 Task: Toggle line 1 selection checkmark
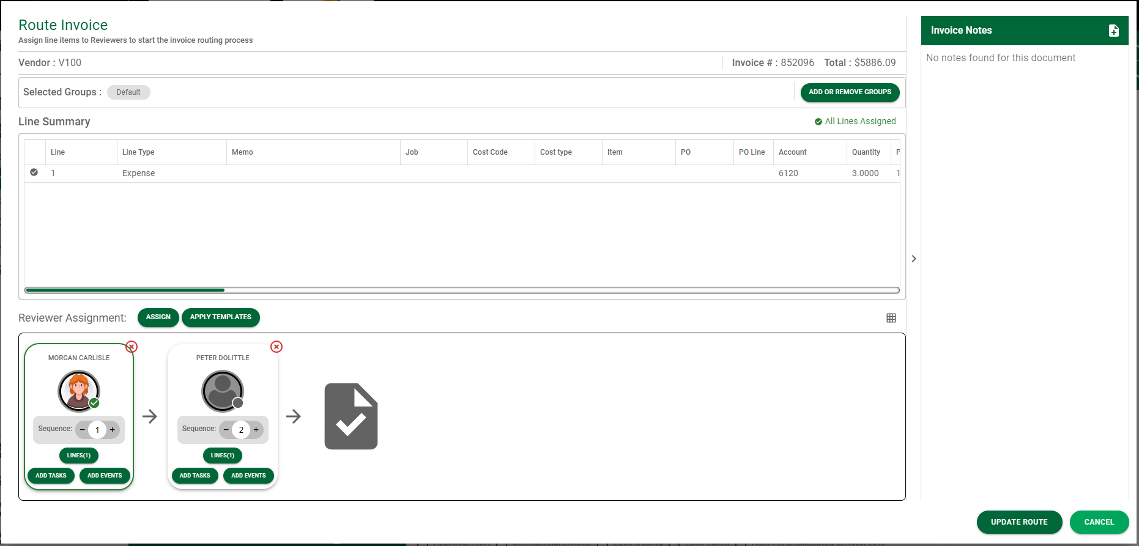pos(34,172)
